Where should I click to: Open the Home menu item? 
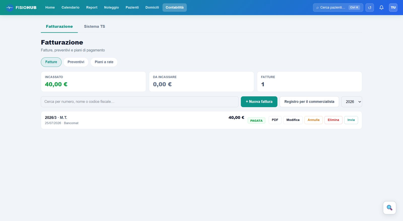pyautogui.click(x=50, y=8)
